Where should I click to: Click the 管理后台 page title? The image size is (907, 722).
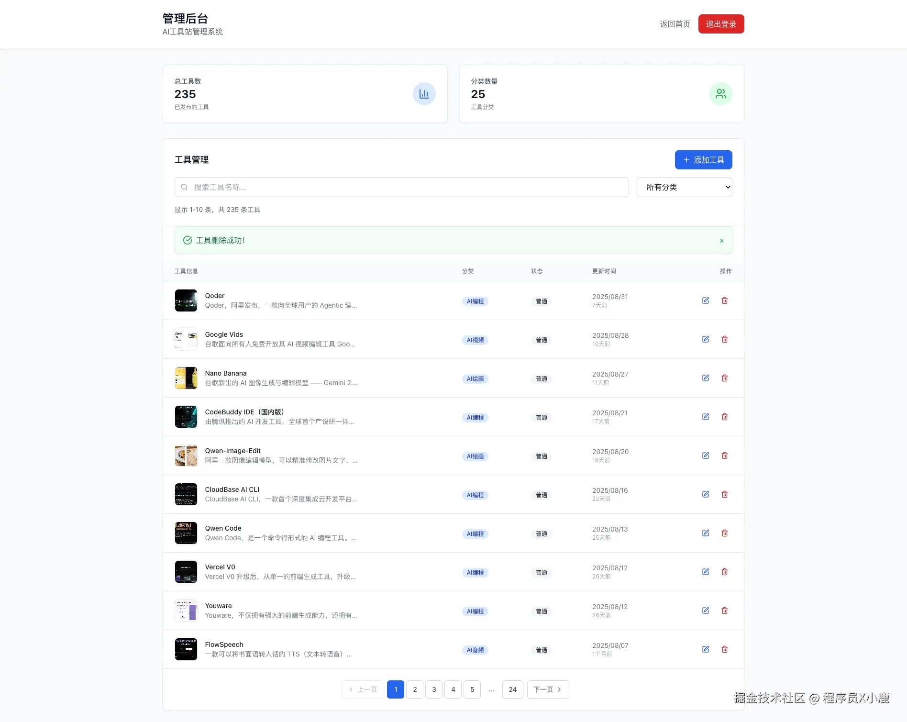(186, 19)
